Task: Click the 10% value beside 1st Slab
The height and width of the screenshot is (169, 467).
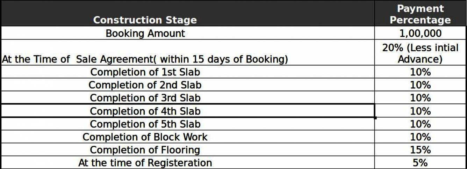Action: [x=420, y=72]
